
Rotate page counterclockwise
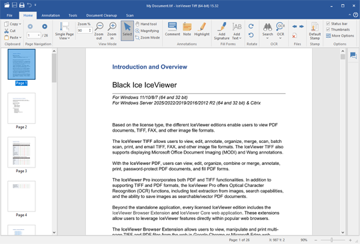(251, 35)
